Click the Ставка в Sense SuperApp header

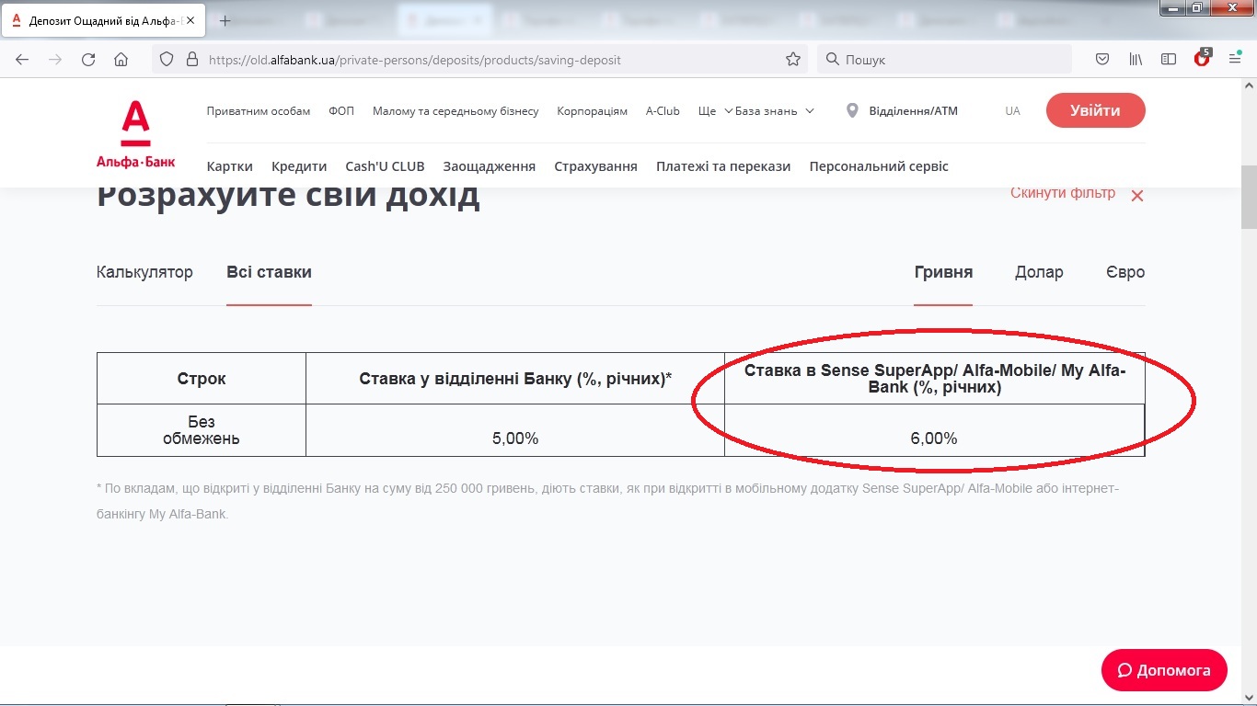tap(934, 379)
